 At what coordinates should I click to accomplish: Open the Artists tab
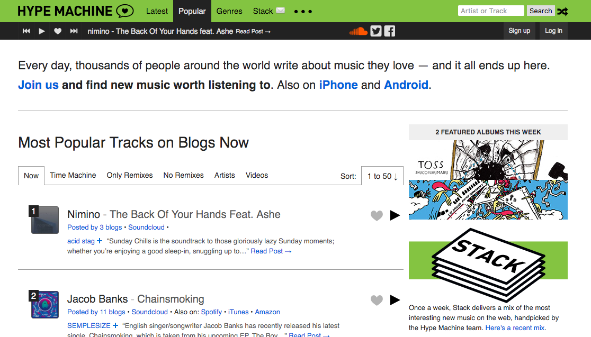(x=225, y=175)
